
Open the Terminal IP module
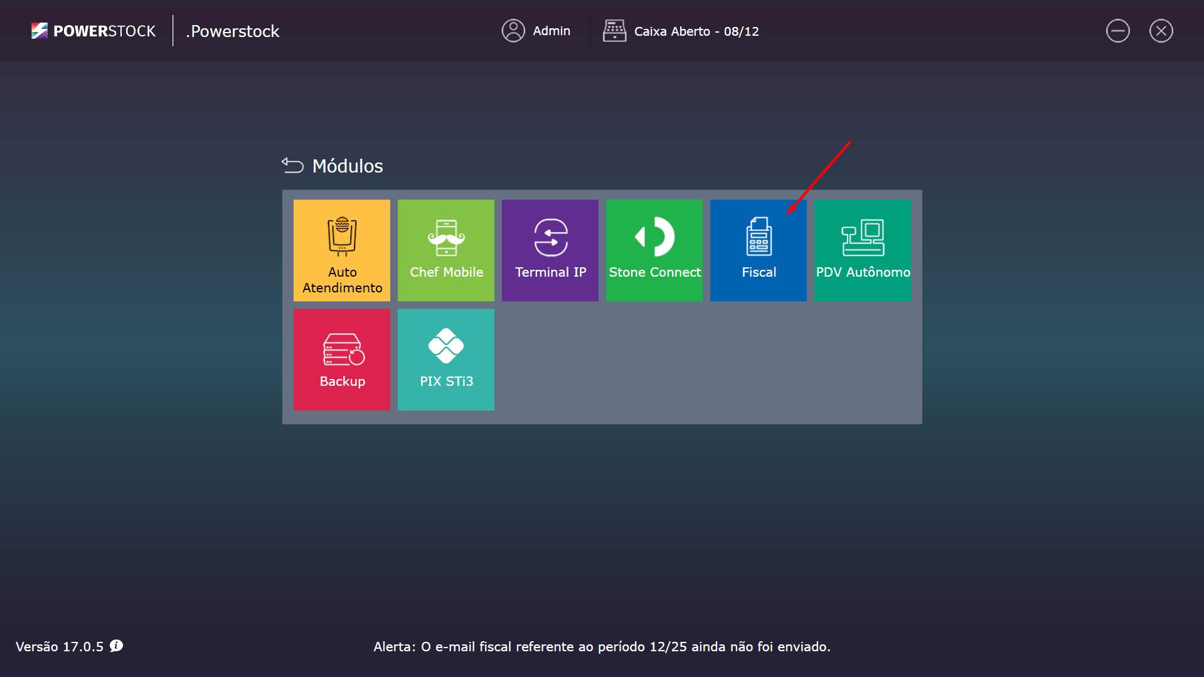(550, 250)
